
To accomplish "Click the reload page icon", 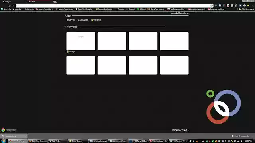I will pos(10,6).
